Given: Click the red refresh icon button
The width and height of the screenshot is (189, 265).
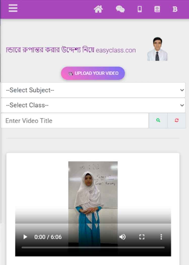Looking at the screenshot, I should [177, 120].
